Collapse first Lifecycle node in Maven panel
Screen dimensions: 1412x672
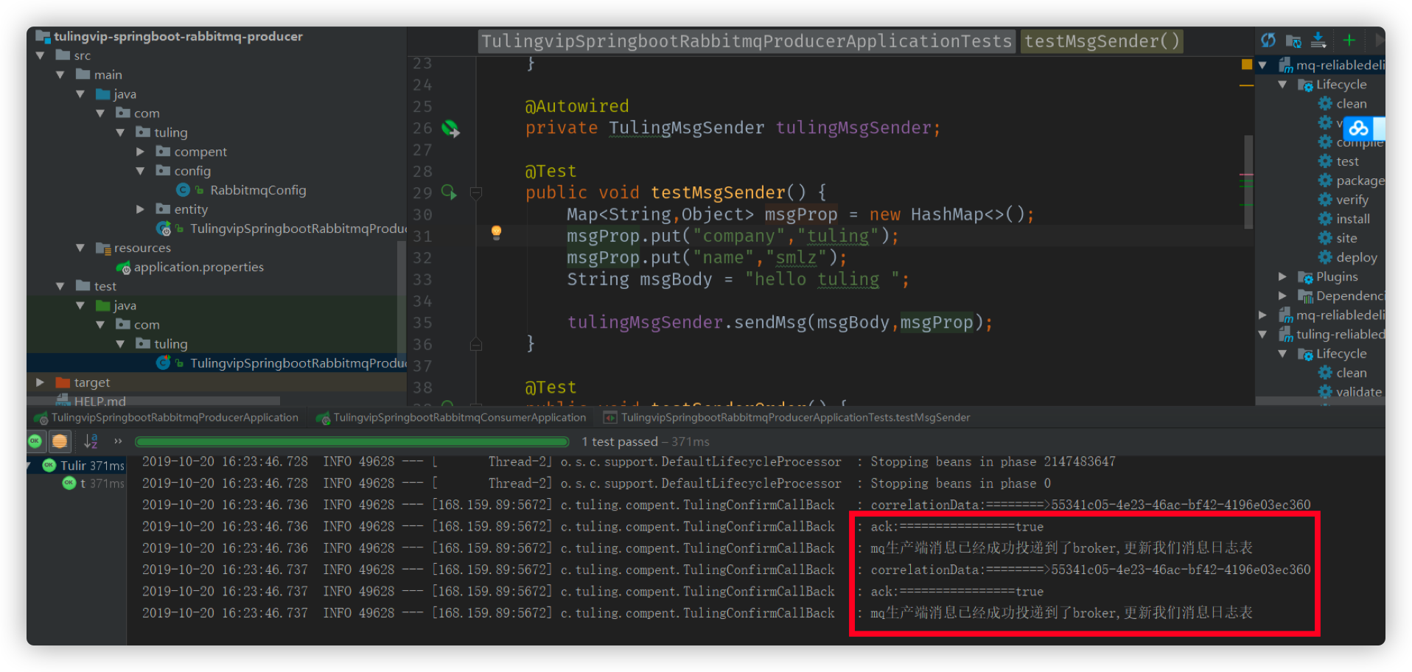[x=1282, y=84]
